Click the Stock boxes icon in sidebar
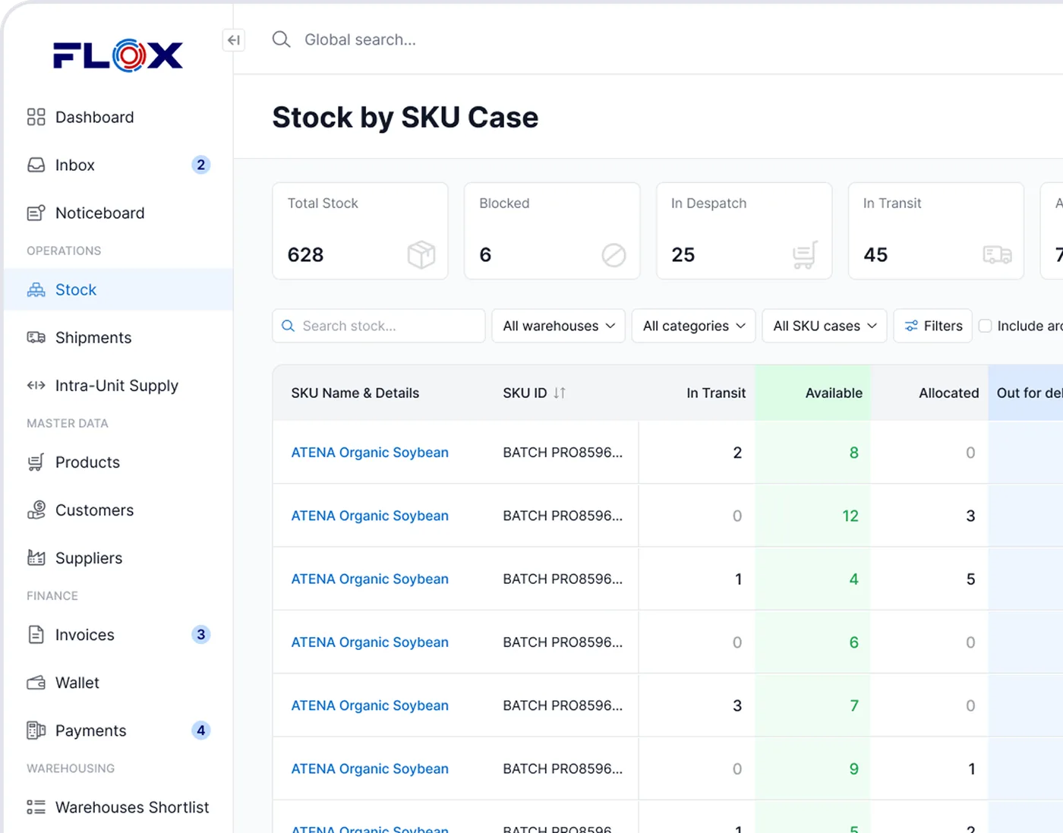Viewport: 1063px width, 833px height. (36, 289)
